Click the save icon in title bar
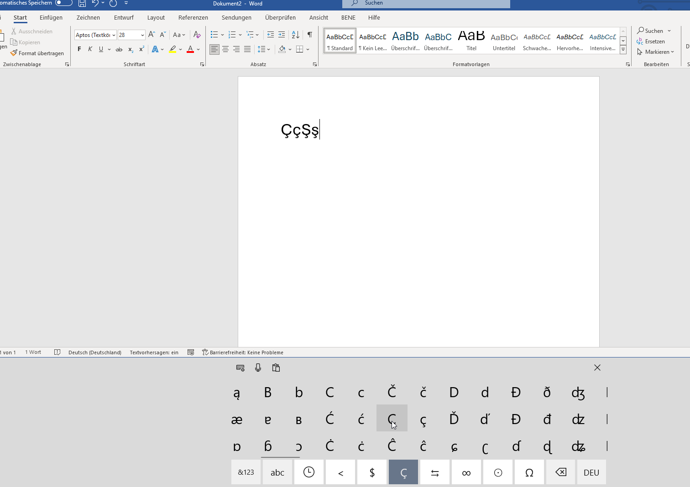Screen dimensions: 690x487 pos(82,3)
